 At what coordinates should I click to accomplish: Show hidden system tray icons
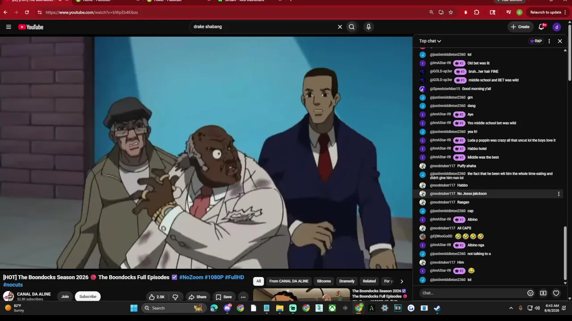(x=511, y=308)
